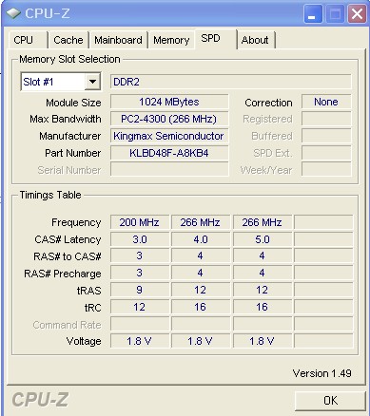Switch to the CPU tab
370x416 pixels.
click(27, 40)
